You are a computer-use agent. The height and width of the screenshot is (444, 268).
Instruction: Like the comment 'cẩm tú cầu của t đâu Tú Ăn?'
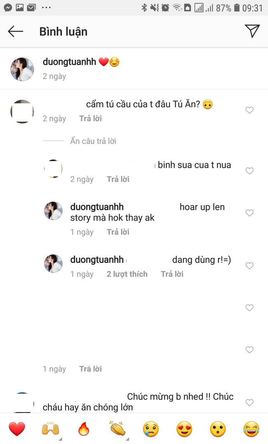coord(249,110)
